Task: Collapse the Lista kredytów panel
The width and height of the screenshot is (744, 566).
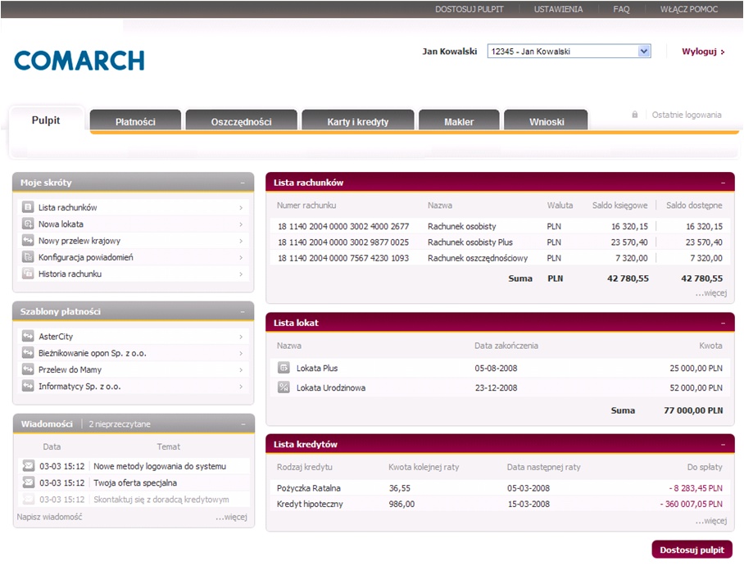Action: coord(724,445)
